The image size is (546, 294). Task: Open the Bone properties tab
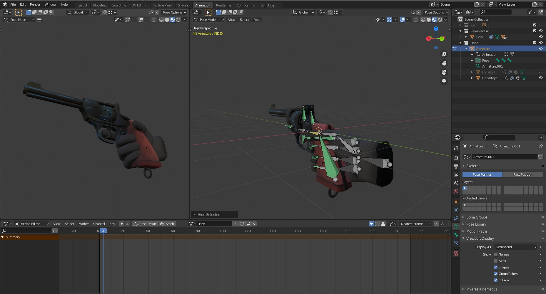pyautogui.click(x=456, y=235)
